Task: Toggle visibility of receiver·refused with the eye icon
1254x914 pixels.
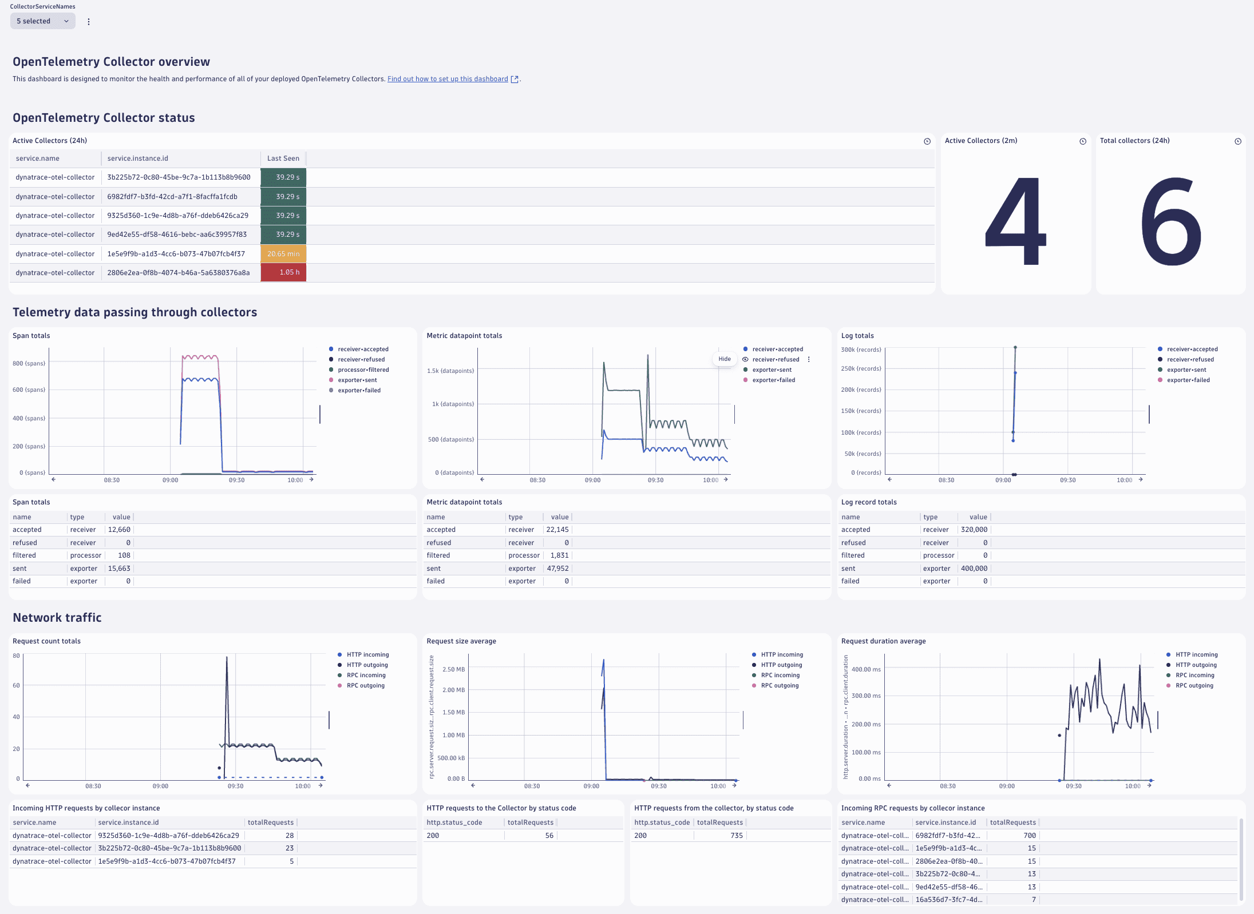Action: 745,359
